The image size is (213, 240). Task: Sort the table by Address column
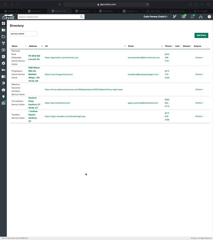35,46
